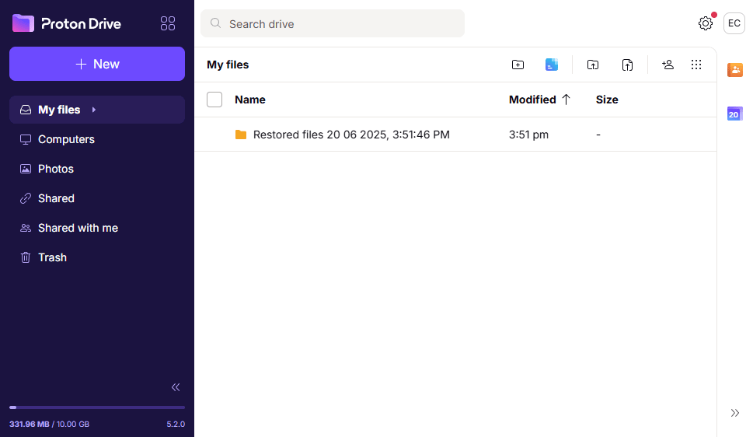This screenshot has width=753, height=437.
Task: Open the Proton apps switcher grid icon
Action: (x=168, y=23)
